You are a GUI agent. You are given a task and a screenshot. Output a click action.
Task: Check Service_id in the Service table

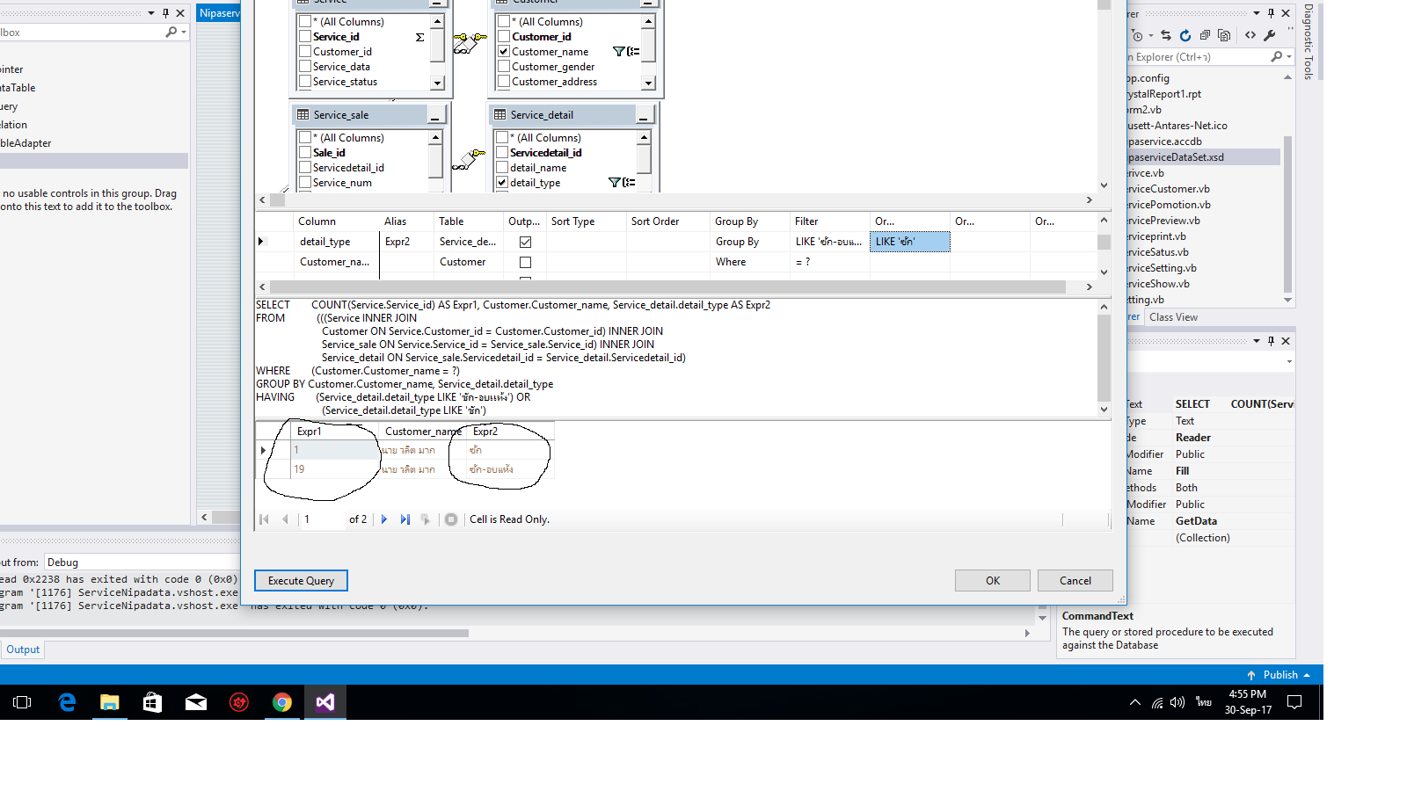[305, 36]
